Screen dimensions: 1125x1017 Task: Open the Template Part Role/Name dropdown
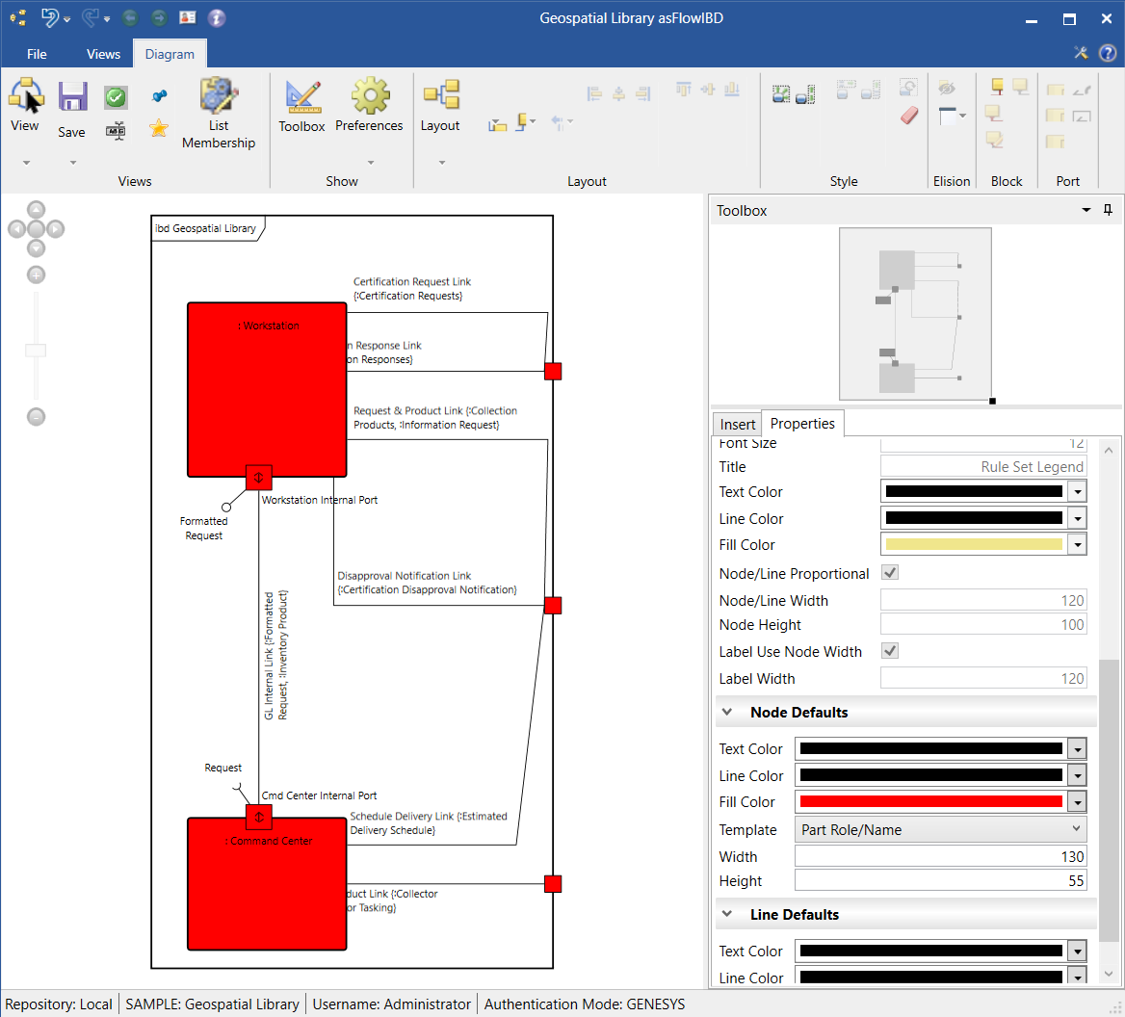tap(940, 829)
